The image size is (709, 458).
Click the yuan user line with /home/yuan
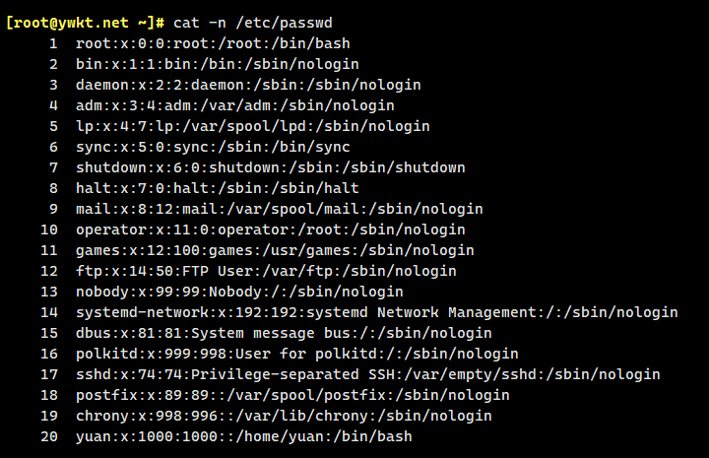tap(243, 436)
